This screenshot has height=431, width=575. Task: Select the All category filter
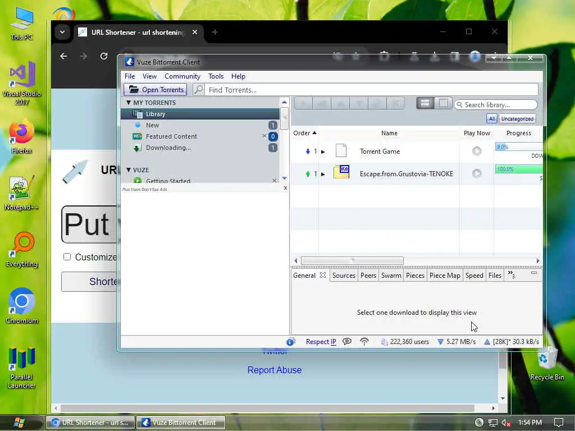point(491,119)
